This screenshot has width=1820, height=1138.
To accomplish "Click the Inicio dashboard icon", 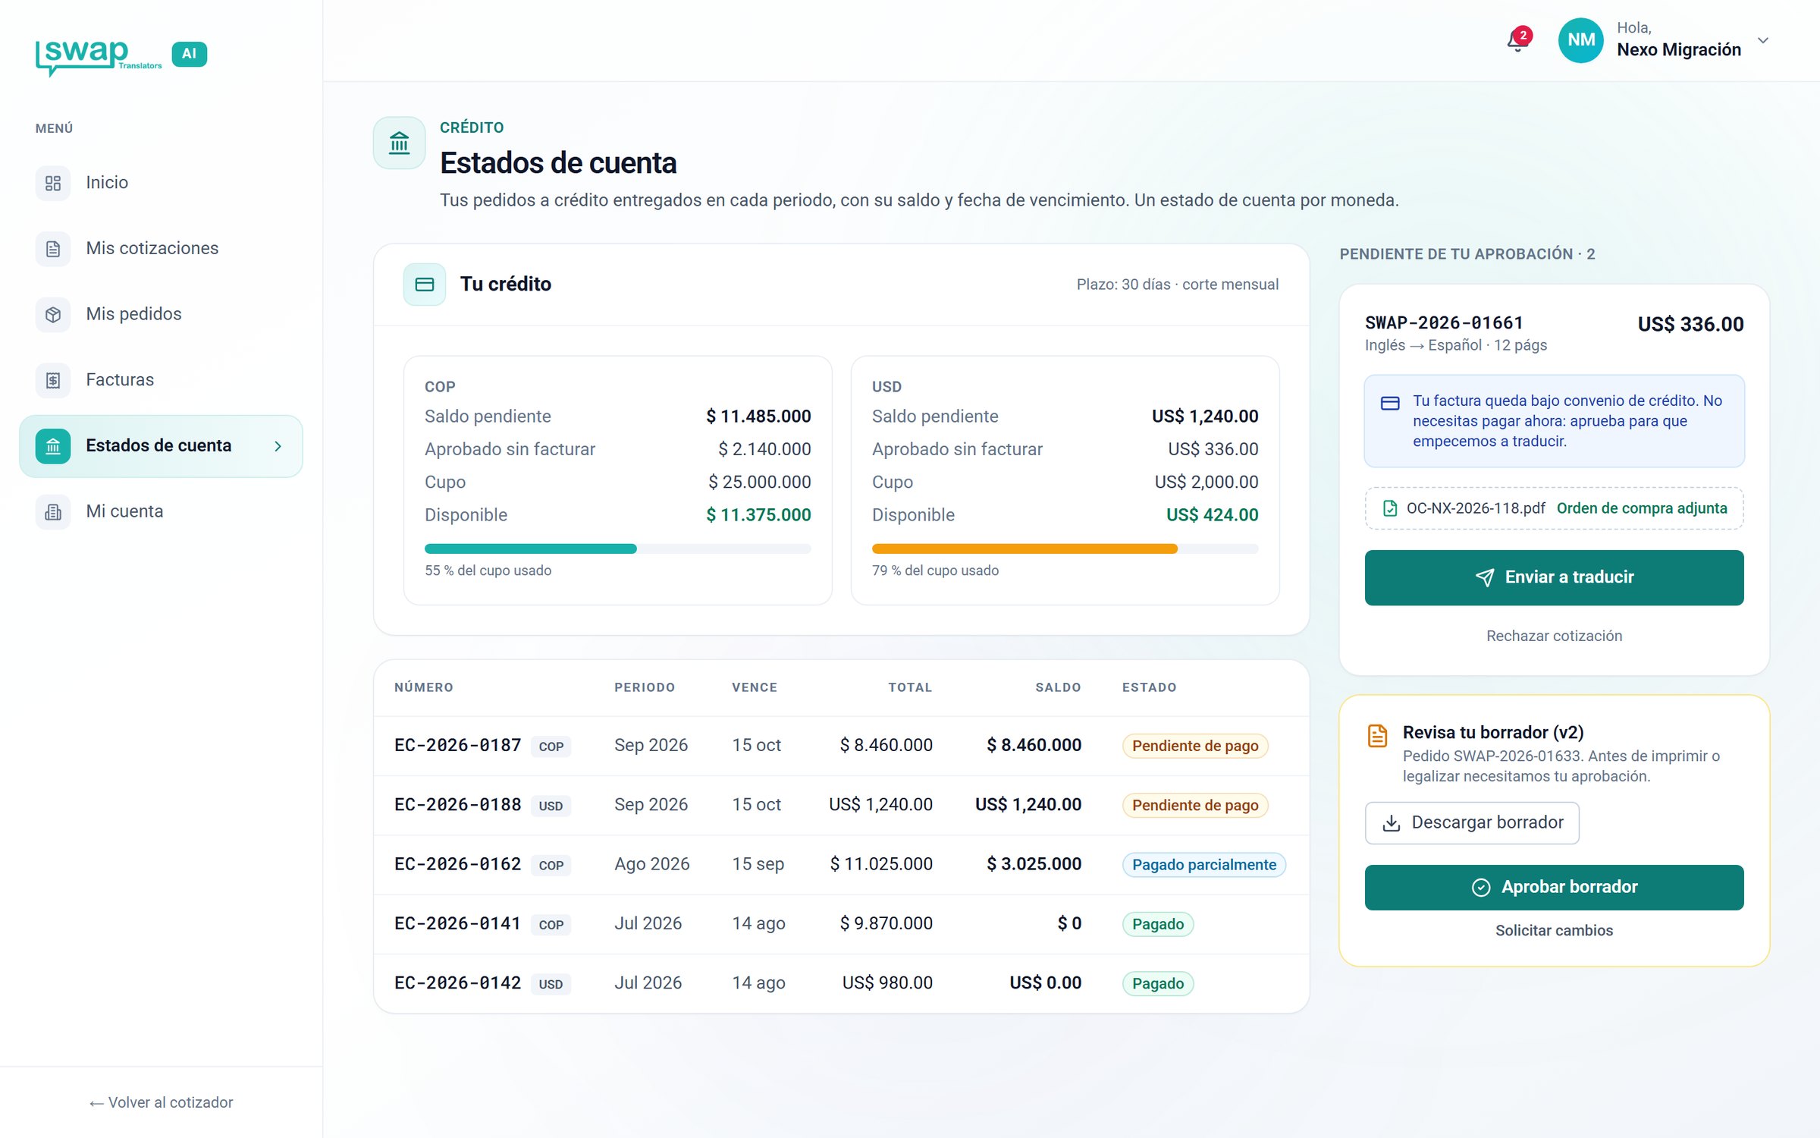I will [x=53, y=183].
